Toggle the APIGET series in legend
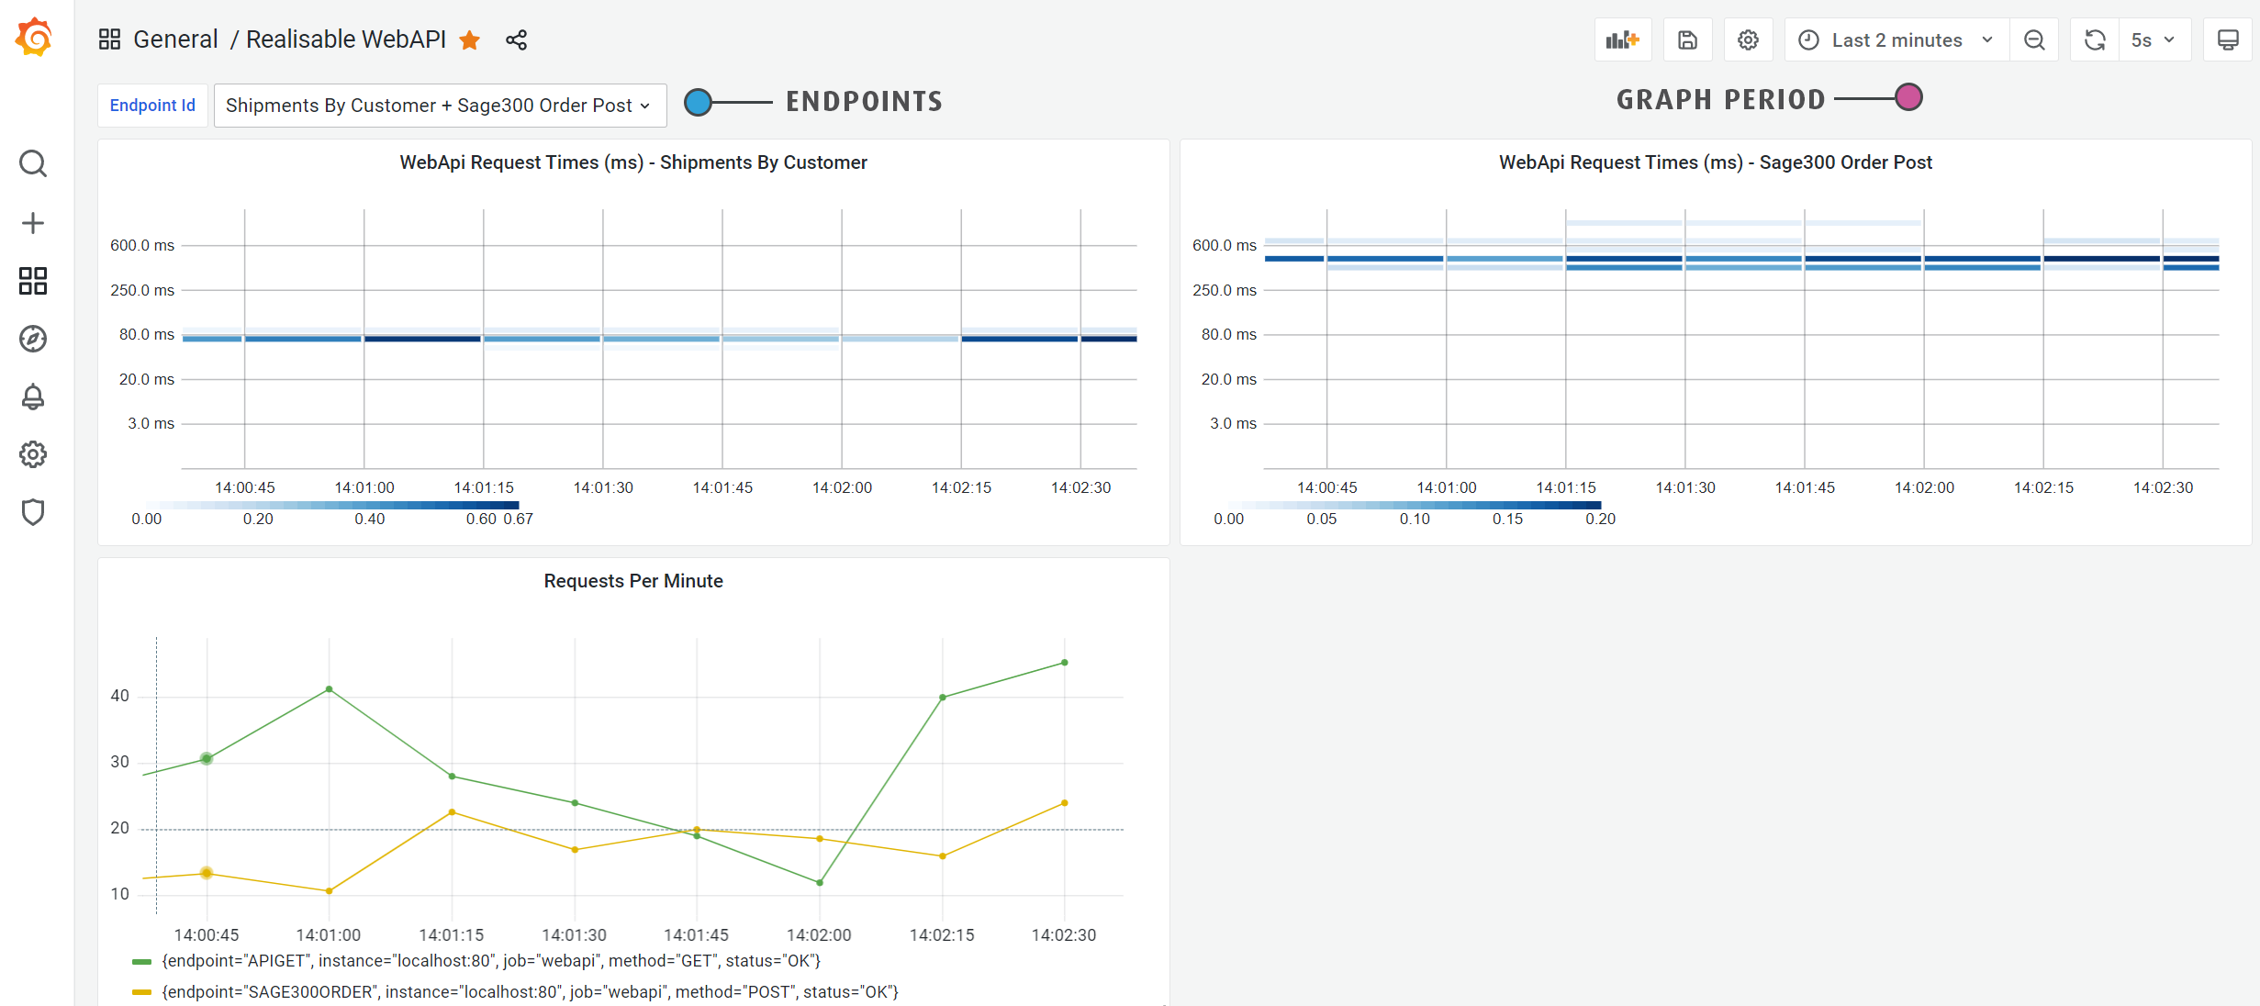2260x1006 pixels. tap(490, 961)
